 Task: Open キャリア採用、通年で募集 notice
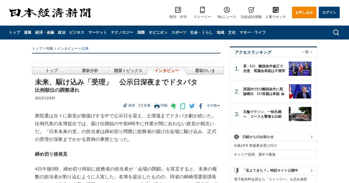[255, 155]
